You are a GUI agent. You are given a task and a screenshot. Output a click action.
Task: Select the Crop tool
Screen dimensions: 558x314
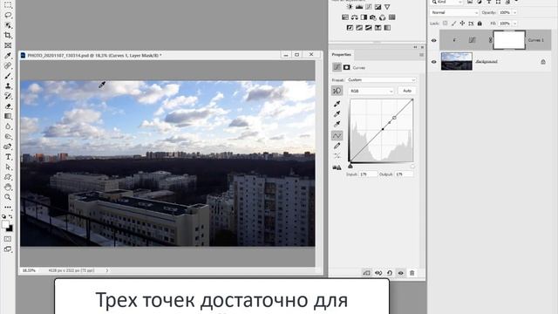point(8,35)
